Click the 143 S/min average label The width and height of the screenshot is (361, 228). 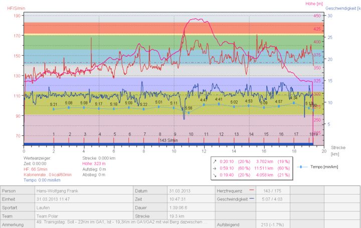[x=169, y=140]
